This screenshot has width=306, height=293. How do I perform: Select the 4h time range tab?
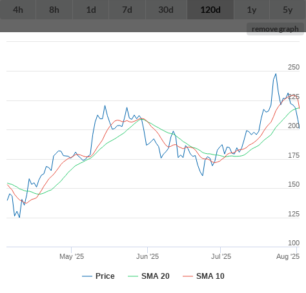click(x=18, y=10)
